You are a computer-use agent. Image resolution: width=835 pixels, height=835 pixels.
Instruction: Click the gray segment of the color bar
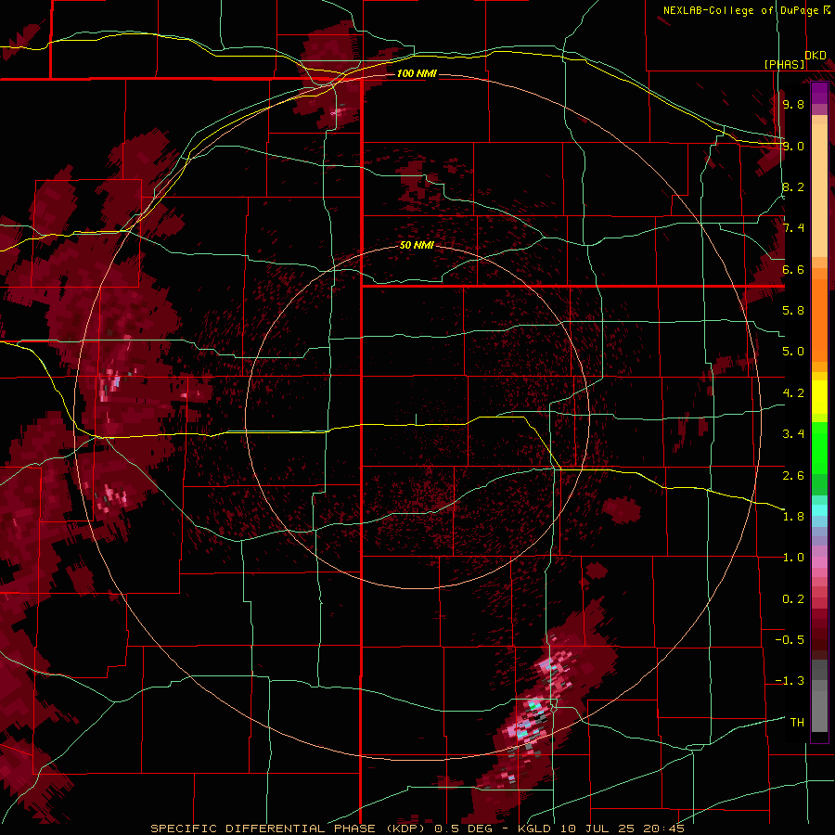click(x=819, y=698)
